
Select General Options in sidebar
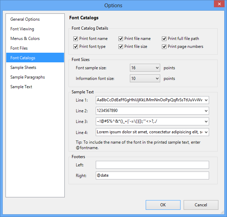click(x=25, y=19)
